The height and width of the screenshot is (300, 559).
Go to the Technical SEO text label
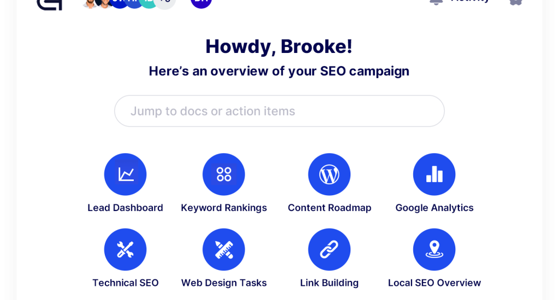click(x=126, y=283)
